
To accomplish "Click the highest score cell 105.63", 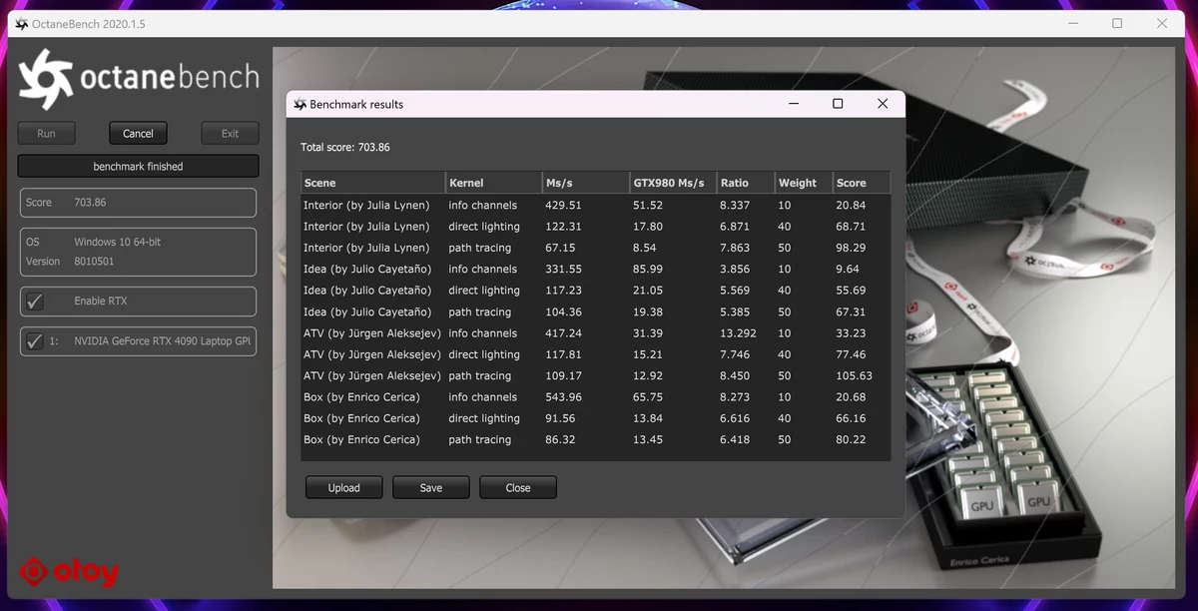I will [x=855, y=376].
